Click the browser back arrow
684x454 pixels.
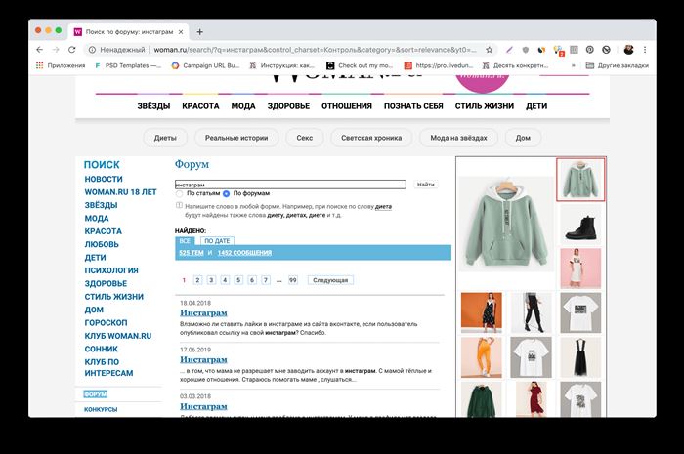click(x=40, y=50)
